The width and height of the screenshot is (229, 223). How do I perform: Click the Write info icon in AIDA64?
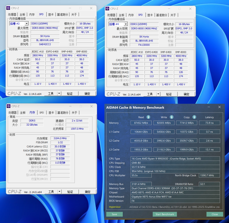[172, 117]
